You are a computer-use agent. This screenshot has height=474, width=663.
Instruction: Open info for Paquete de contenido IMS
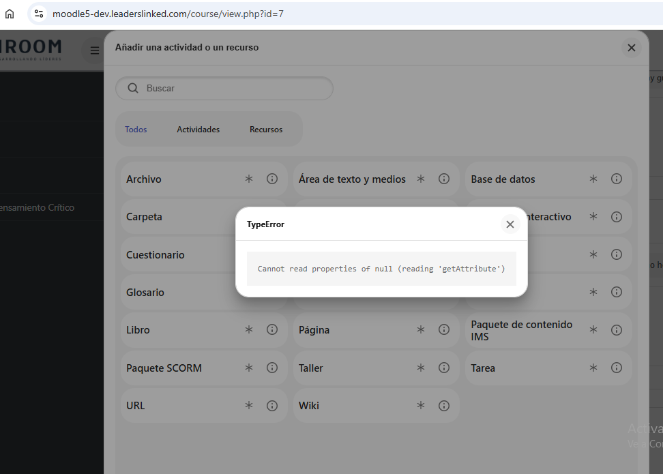pos(617,329)
